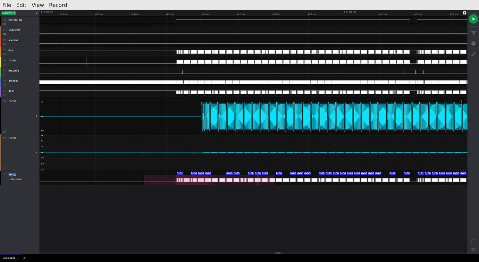Screen dimensions: 479x262
Task: Open the Measurements ruler icon on the right
Action: coord(473,54)
